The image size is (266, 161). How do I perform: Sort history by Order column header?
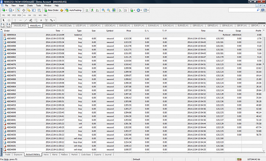pyautogui.click(x=14, y=31)
